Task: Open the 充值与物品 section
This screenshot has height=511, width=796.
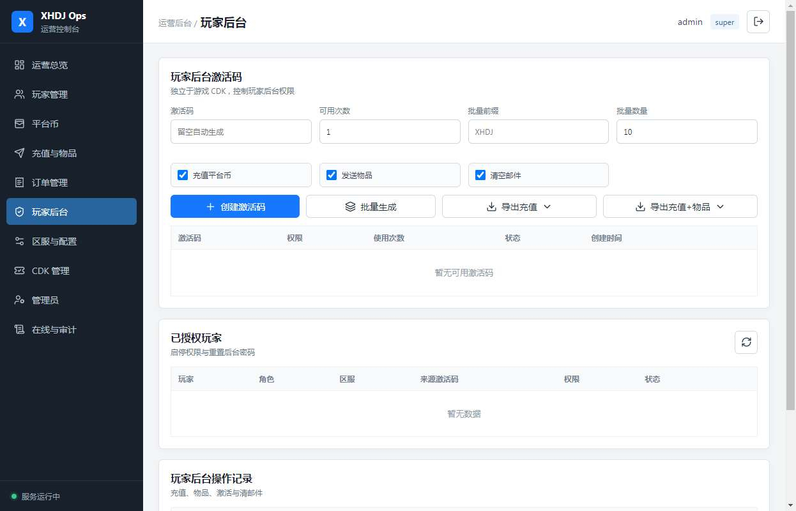Action: pos(72,153)
